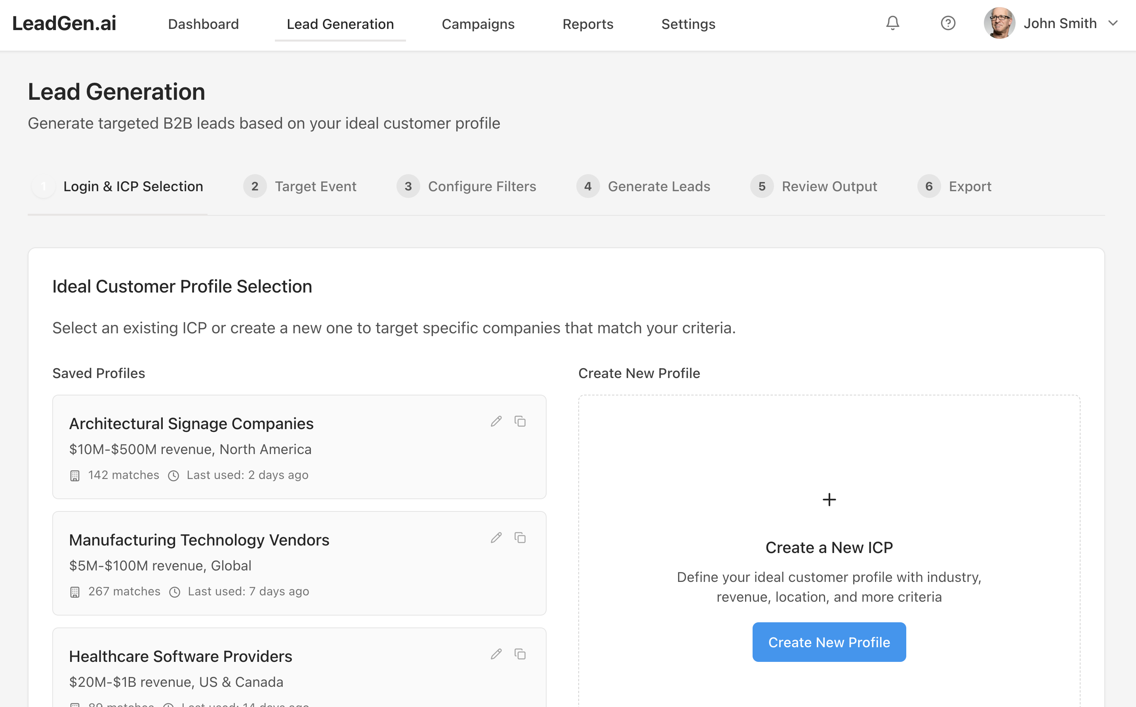Navigate to the Reports tab
This screenshot has width=1136, height=707.
click(x=588, y=24)
